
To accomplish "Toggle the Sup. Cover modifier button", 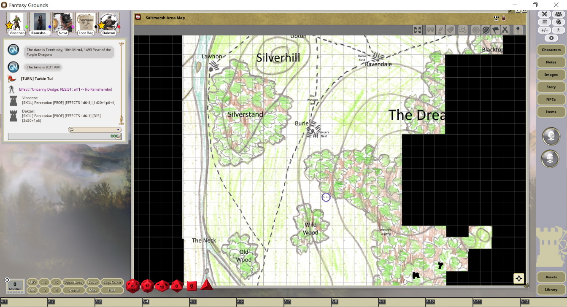I will coord(112,282).
